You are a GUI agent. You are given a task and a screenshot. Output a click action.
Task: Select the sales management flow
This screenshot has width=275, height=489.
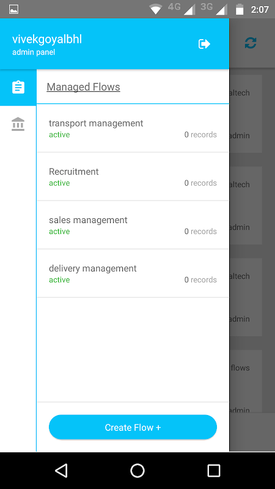(x=133, y=225)
